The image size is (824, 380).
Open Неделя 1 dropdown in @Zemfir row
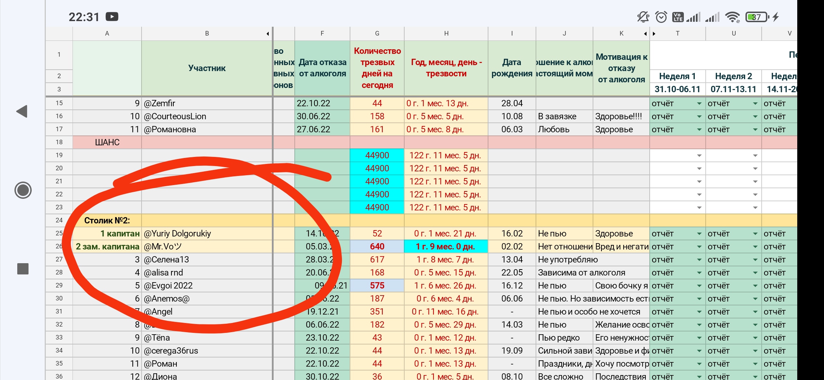(699, 104)
